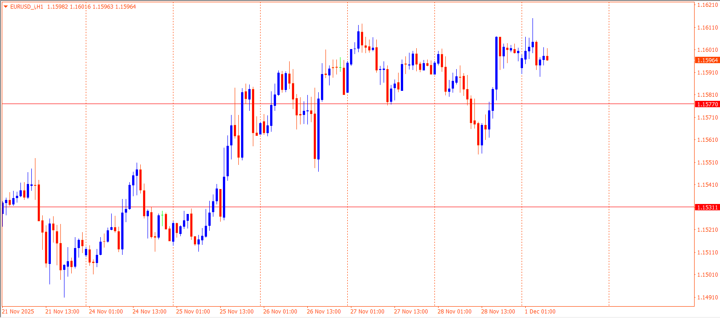Click the 21 Nov 13:00 time label
Screen dimensions: 720x318
pos(62,312)
